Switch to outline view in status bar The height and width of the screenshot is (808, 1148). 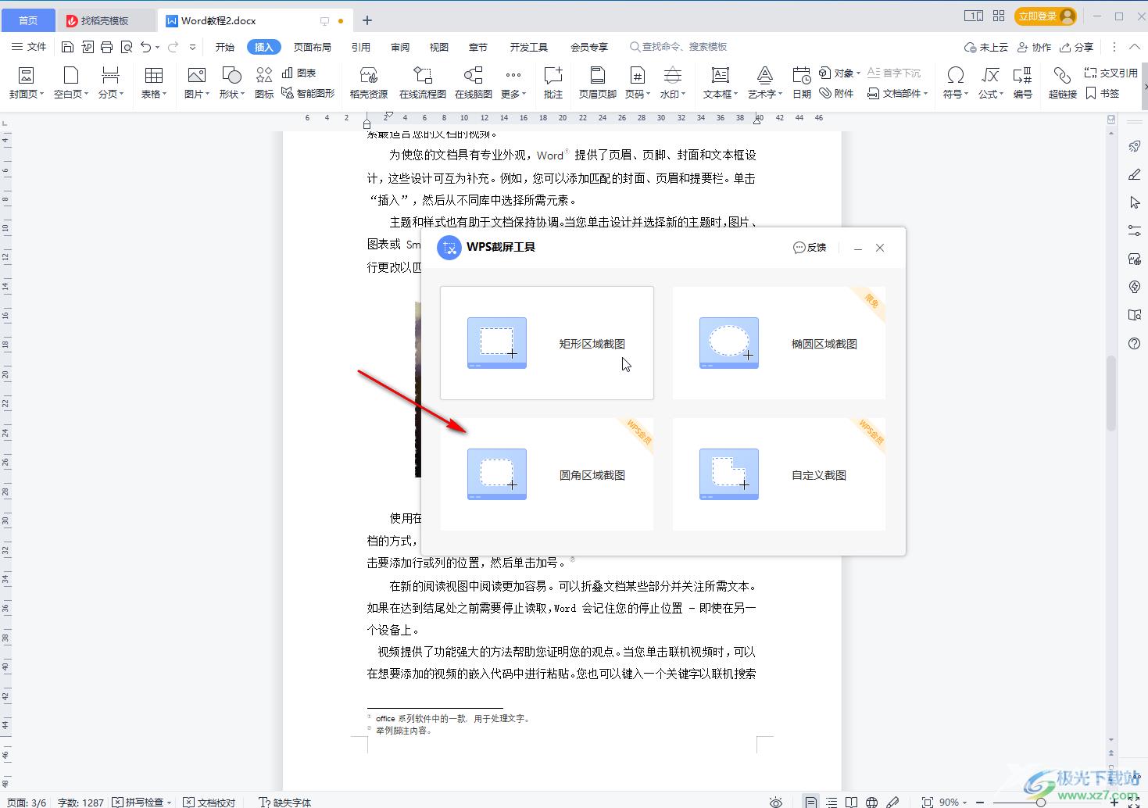[x=831, y=802]
